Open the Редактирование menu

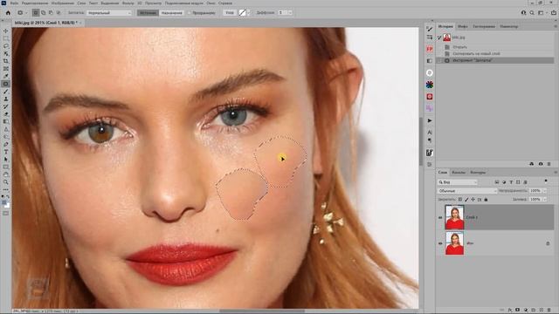click(x=35, y=3)
